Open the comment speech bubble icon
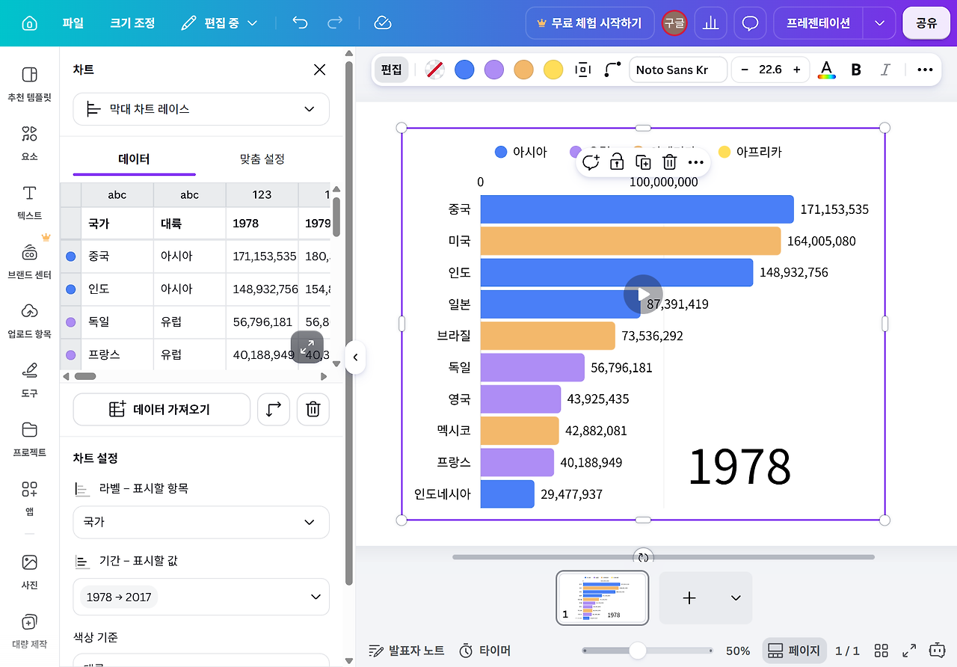Viewport: 957px width, 667px height. click(750, 23)
